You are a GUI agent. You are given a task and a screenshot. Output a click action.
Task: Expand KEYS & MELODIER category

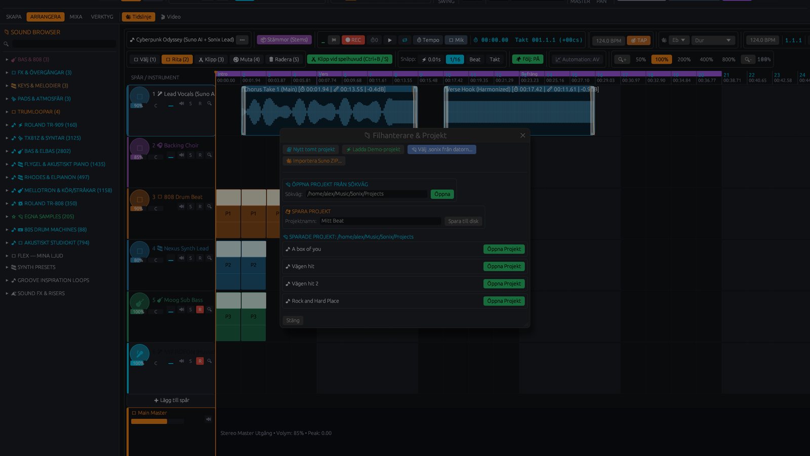(43, 86)
